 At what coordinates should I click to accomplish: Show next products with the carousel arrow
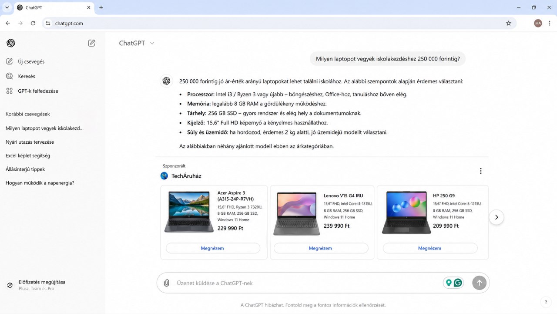pos(497,217)
